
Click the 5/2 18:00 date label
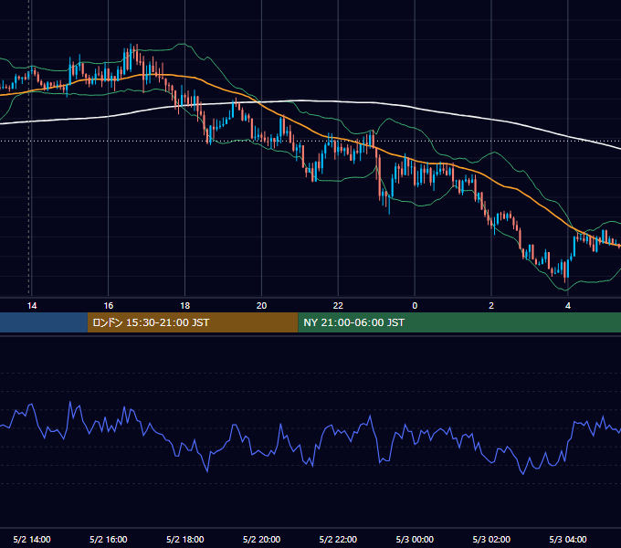coord(185,539)
